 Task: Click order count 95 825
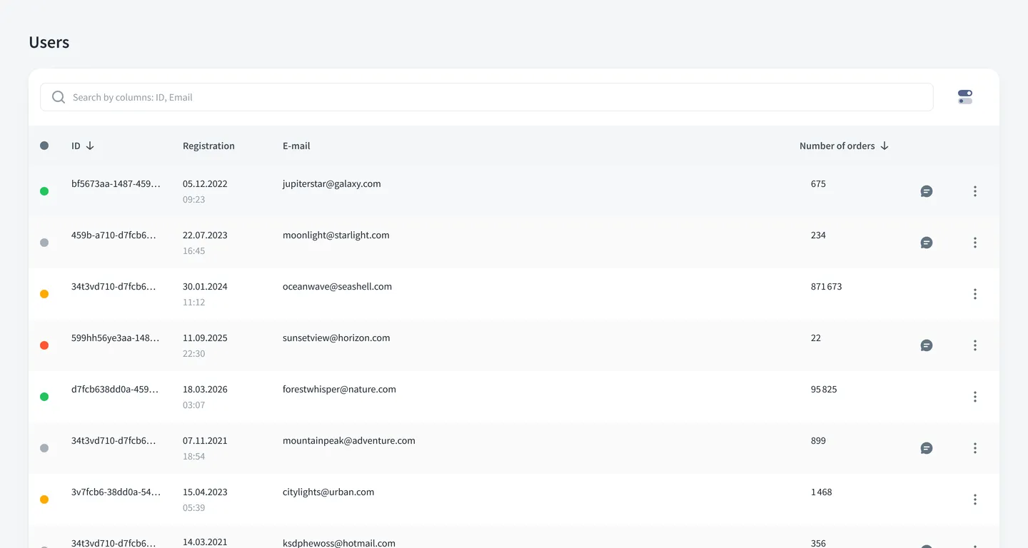tap(824, 389)
